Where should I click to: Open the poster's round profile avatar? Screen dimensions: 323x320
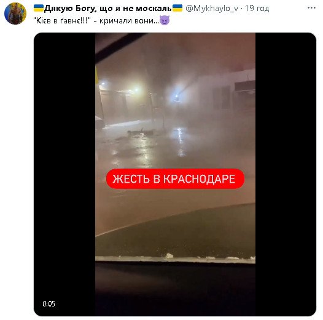(x=15, y=14)
